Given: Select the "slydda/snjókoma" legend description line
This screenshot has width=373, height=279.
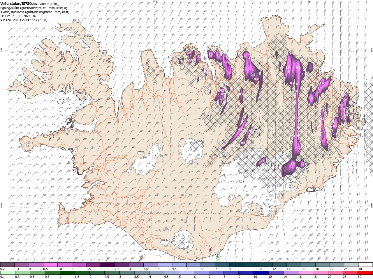Looking at the screenshot, I should point(35,12).
